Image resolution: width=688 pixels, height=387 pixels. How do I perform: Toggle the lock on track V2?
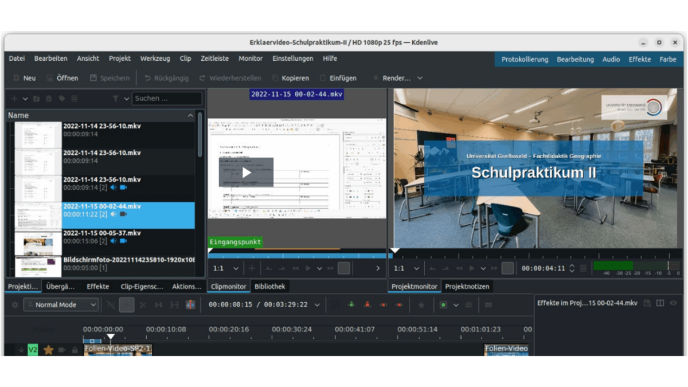click(75, 350)
